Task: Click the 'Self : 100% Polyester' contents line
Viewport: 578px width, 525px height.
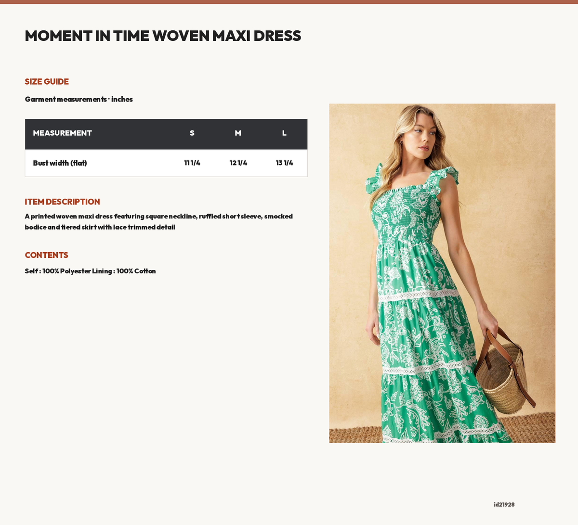Action: [x=91, y=271]
